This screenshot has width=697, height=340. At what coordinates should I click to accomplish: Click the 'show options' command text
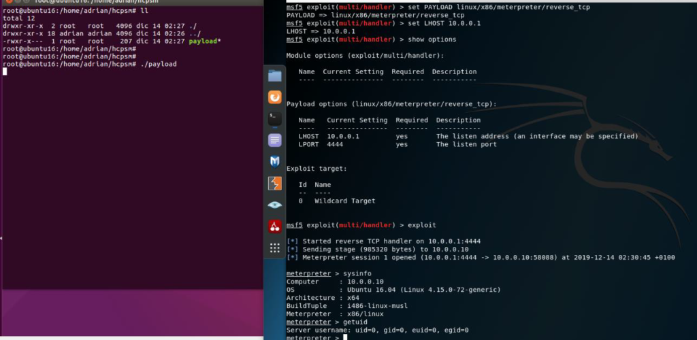[x=432, y=39]
